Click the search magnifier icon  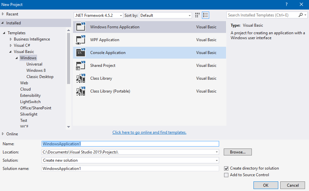coord(300,15)
